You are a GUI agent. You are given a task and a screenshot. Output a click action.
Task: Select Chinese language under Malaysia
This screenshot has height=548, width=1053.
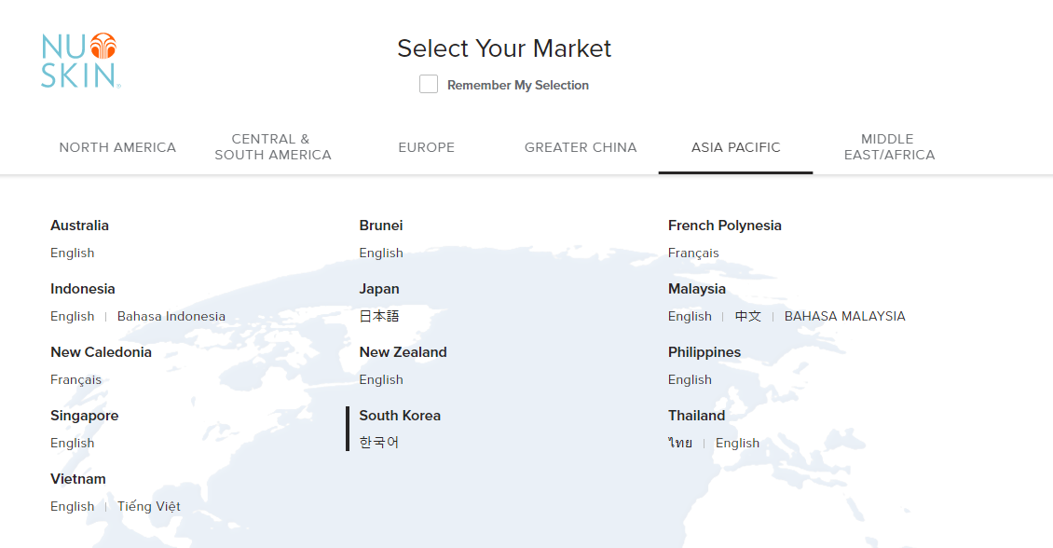(748, 316)
